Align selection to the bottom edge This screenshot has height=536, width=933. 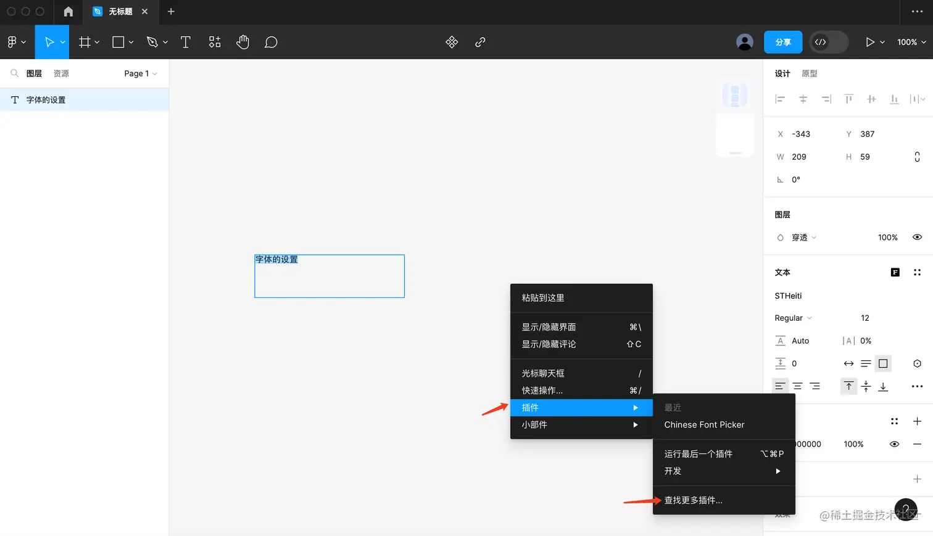click(894, 99)
